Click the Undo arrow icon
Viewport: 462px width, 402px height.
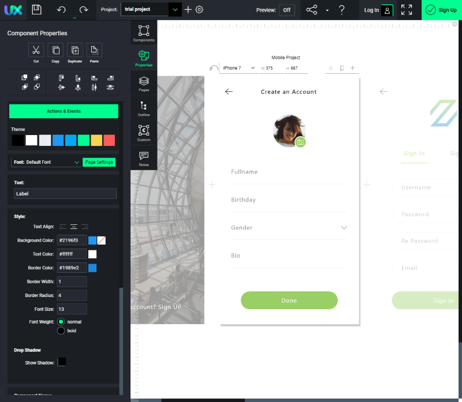point(61,10)
